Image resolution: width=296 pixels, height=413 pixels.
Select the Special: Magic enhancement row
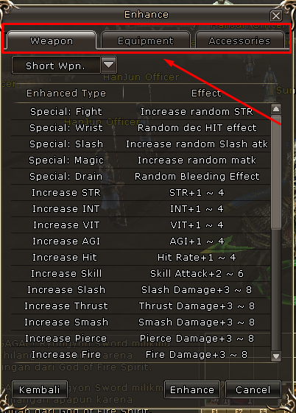click(141, 160)
